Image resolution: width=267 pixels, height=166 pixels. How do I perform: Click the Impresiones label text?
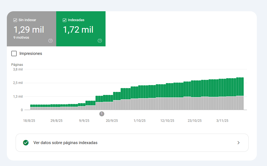point(31,54)
